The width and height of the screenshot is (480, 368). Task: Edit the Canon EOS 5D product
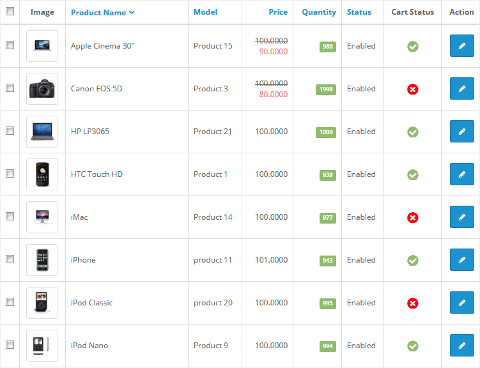(x=461, y=88)
